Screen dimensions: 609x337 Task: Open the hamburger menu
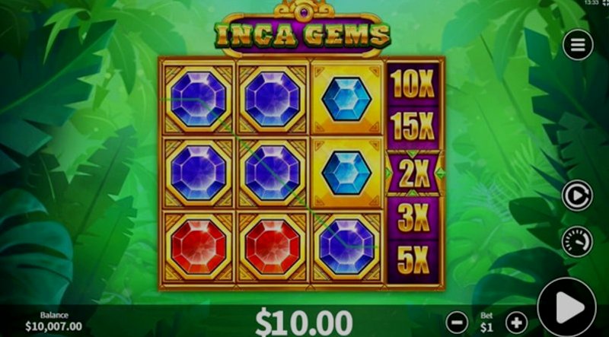578,45
